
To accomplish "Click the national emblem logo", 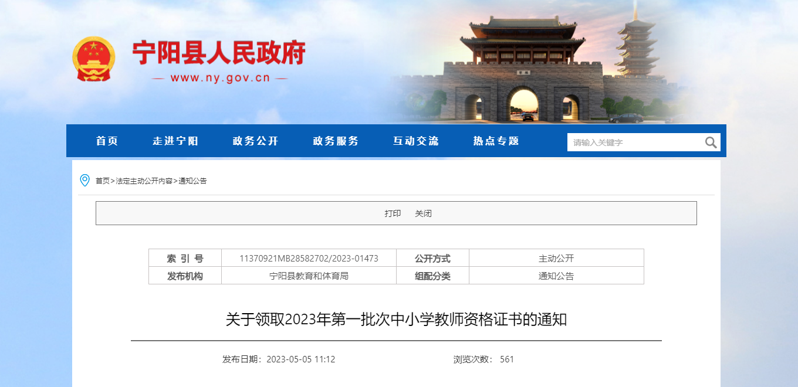I will (94, 59).
